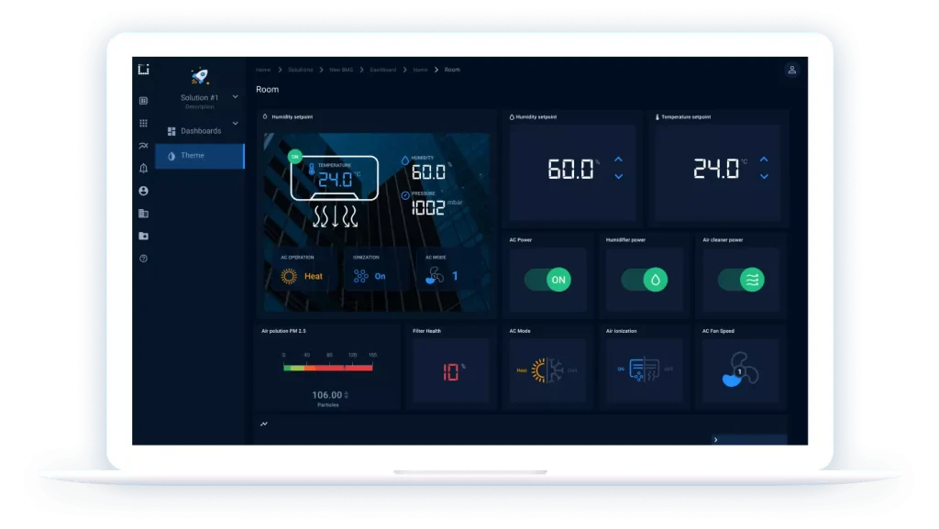This screenshot has height=529, width=939.
Task: Click the notifications bell icon in sidebar
Action: pos(143,168)
